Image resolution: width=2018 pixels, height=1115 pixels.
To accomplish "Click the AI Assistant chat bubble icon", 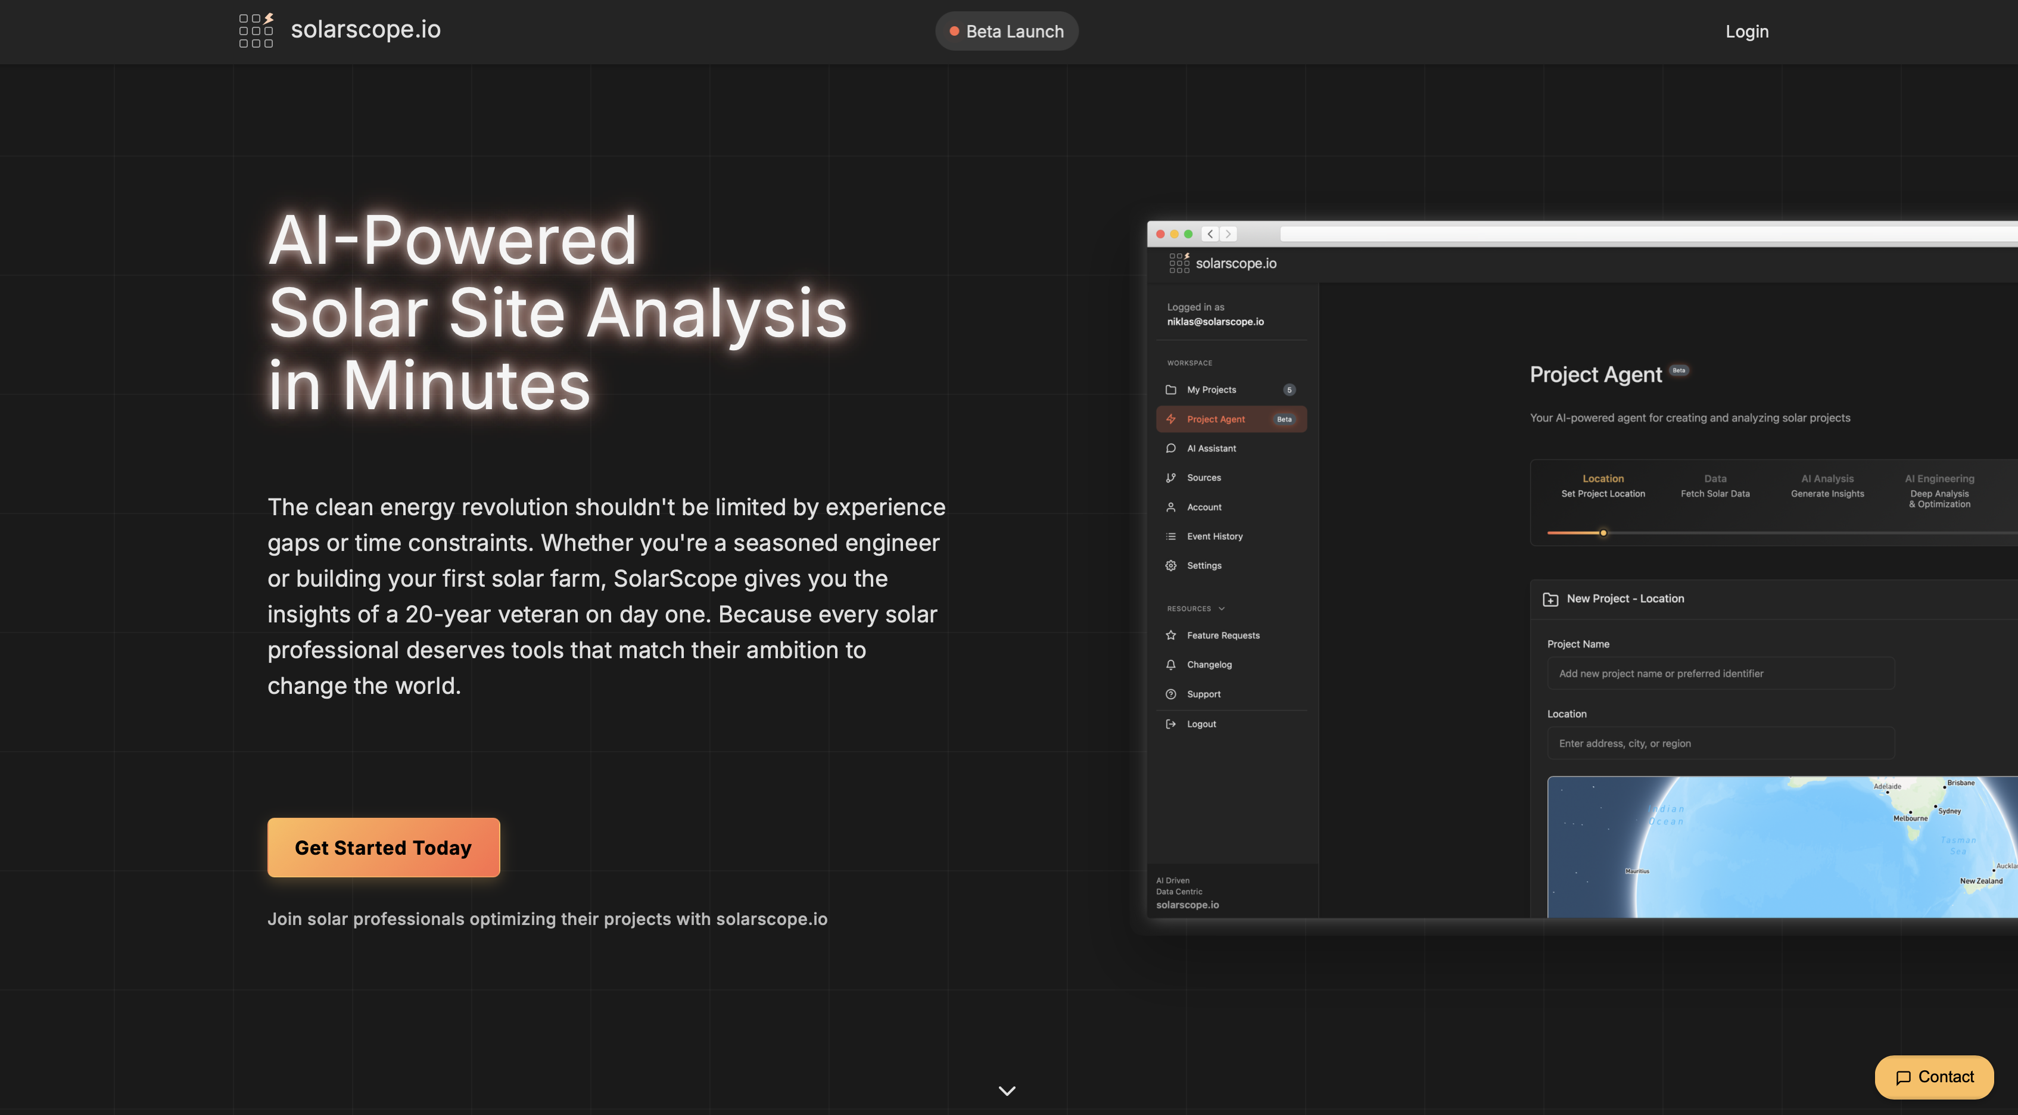I will tap(1171, 448).
